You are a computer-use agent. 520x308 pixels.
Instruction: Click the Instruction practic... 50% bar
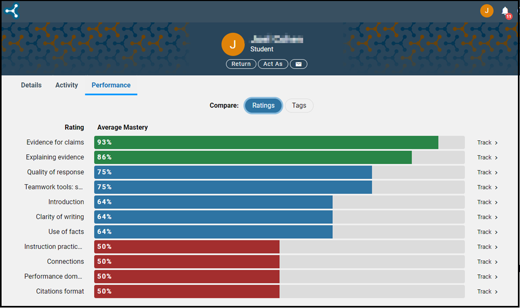pyautogui.click(x=187, y=247)
